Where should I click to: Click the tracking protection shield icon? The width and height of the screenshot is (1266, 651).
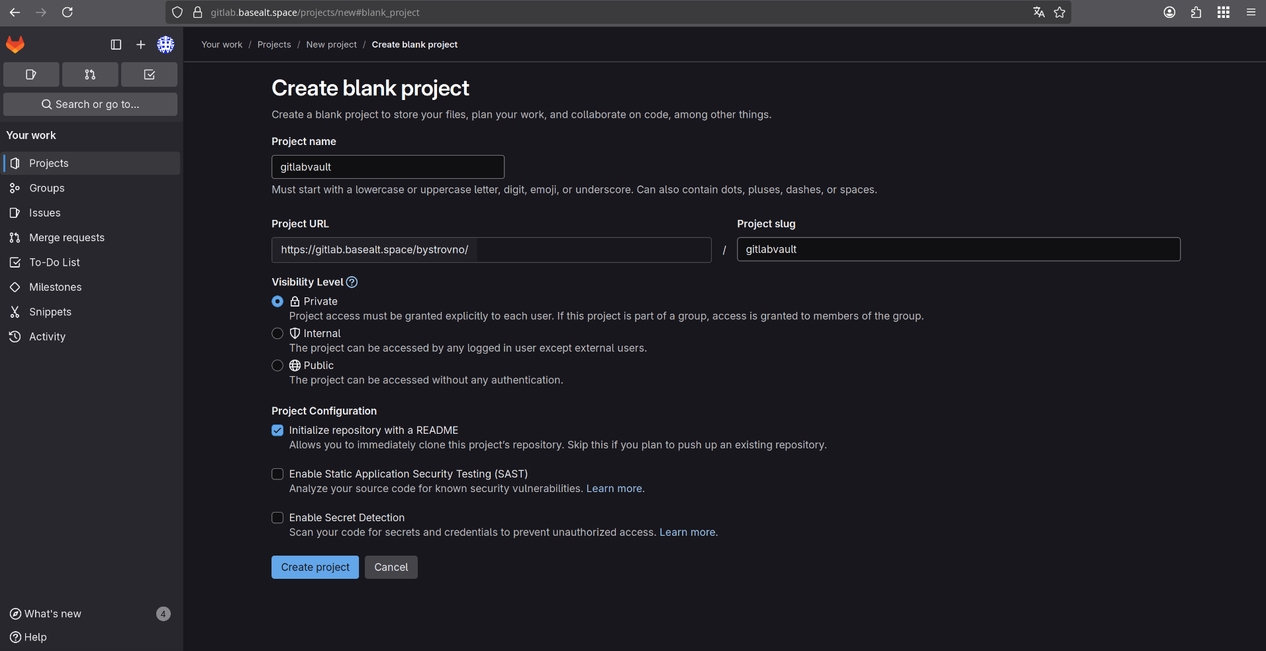(x=177, y=12)
